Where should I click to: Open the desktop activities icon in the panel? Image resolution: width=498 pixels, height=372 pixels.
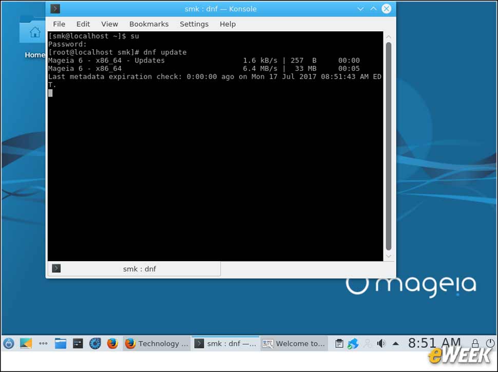point(26,343)
